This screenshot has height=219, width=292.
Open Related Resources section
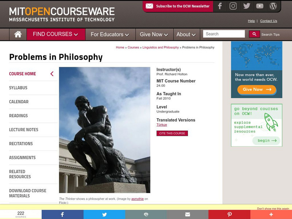pyautogui.click(x=20, y=174)
